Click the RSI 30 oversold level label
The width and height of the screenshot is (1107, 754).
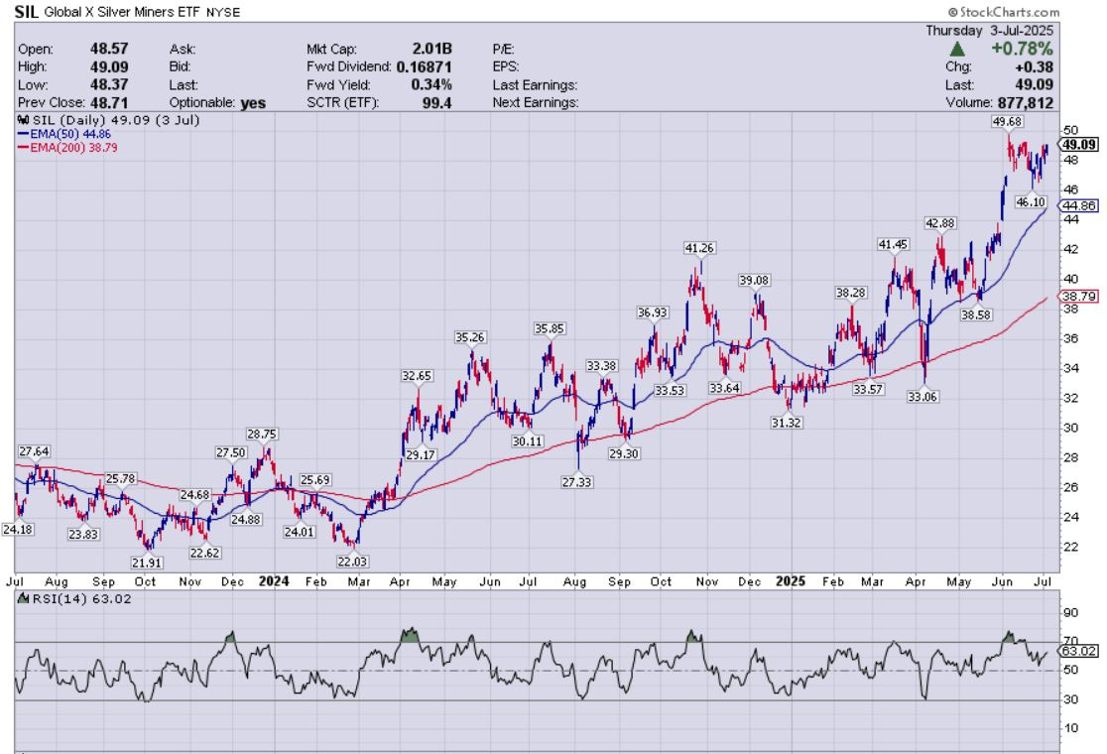click(1071, 698)
